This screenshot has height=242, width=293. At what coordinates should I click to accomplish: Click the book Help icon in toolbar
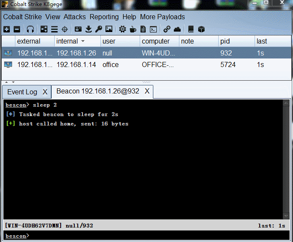191,29
